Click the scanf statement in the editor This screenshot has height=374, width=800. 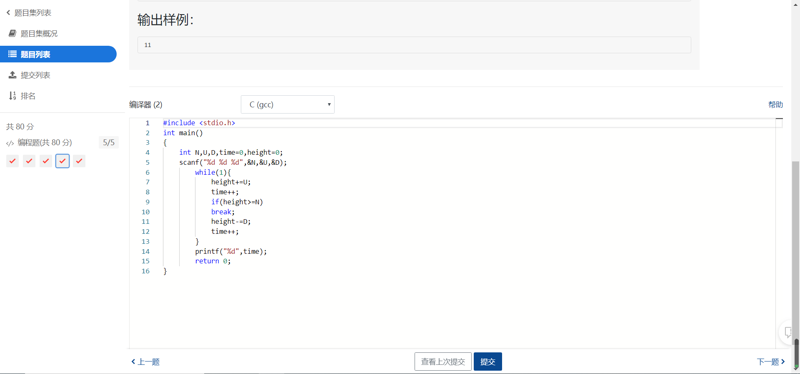[233, 163]
